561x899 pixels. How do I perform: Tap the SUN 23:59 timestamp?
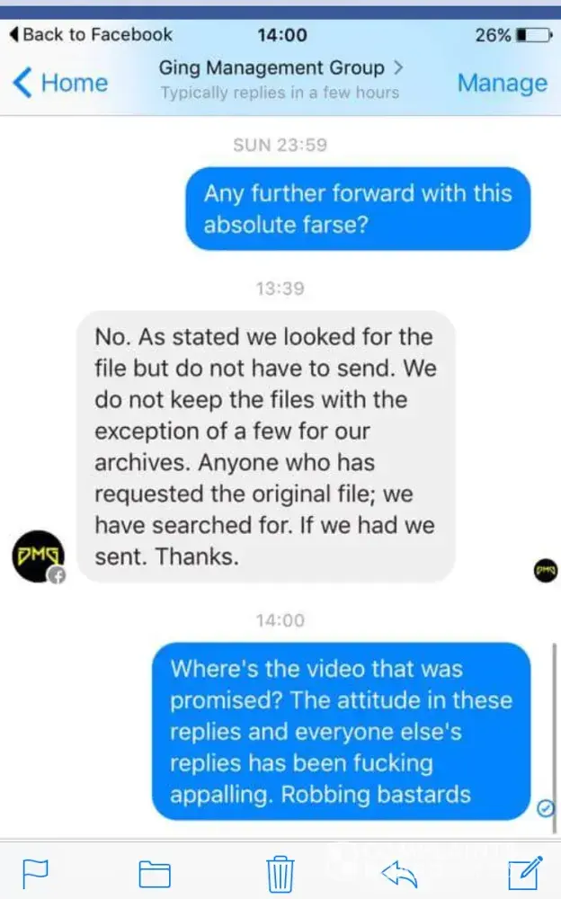(280, 145)
